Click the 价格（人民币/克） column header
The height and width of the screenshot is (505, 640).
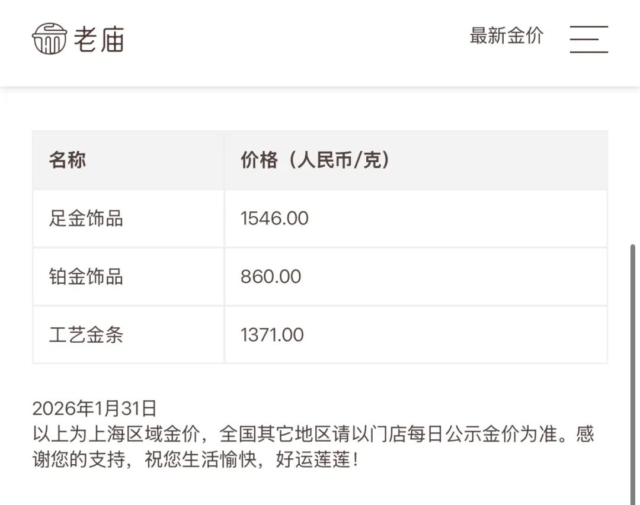coord(316,160)
